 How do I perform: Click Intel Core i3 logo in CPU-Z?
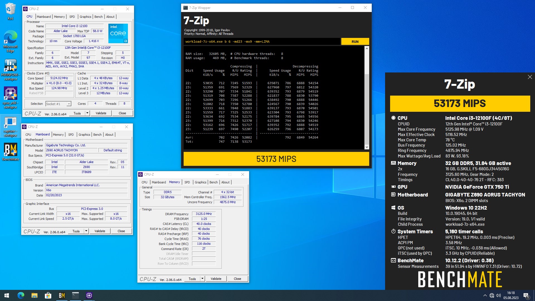(x=118, y=33)
